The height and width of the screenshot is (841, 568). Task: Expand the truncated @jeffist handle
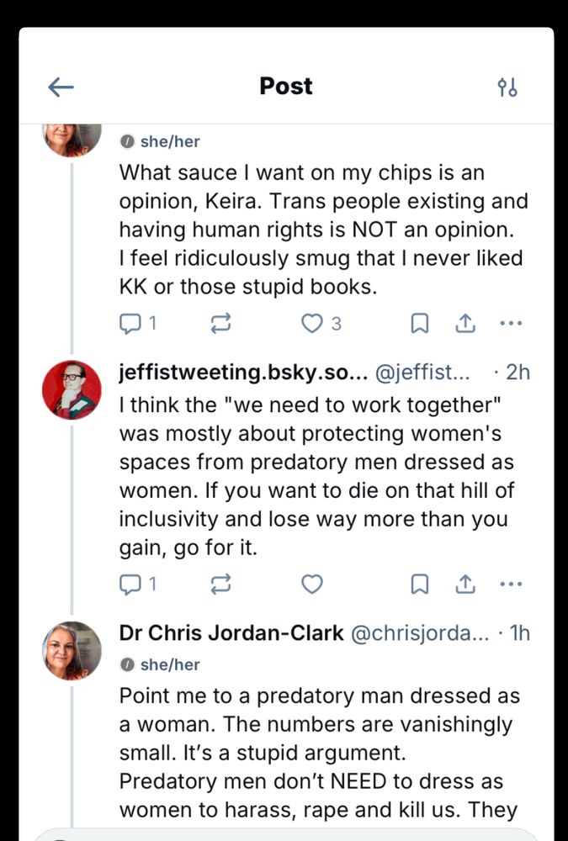click(425, 372)
